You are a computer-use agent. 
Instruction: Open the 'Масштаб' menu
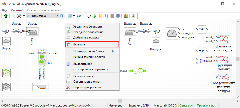point(17,10)
